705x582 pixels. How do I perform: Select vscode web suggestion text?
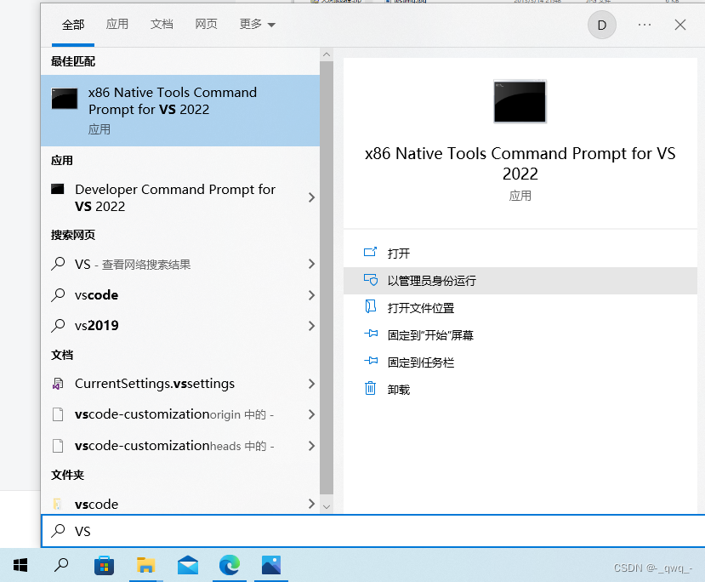click(96, 295)
